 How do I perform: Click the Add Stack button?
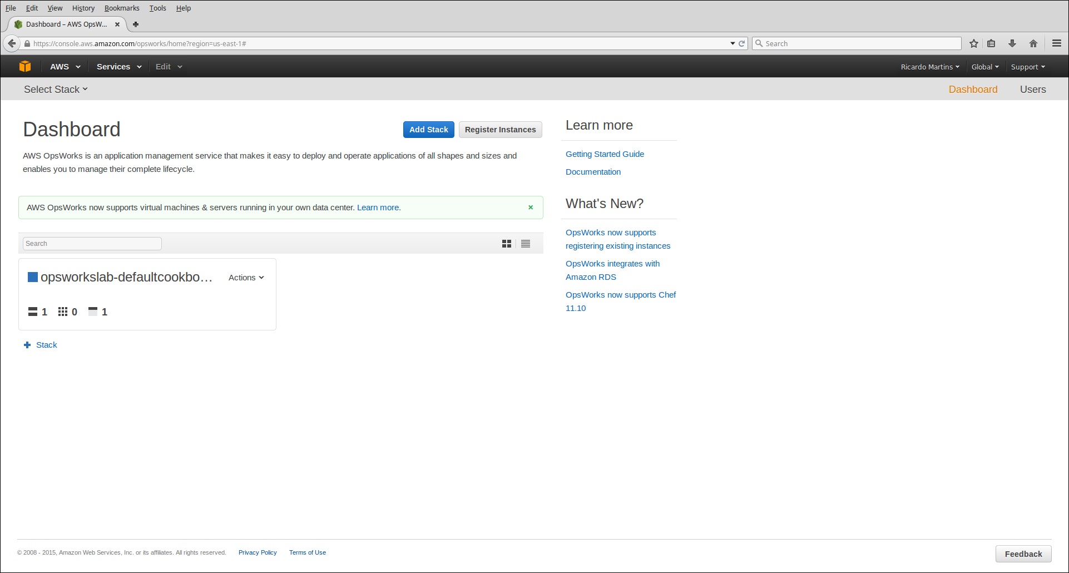[428, 130]
